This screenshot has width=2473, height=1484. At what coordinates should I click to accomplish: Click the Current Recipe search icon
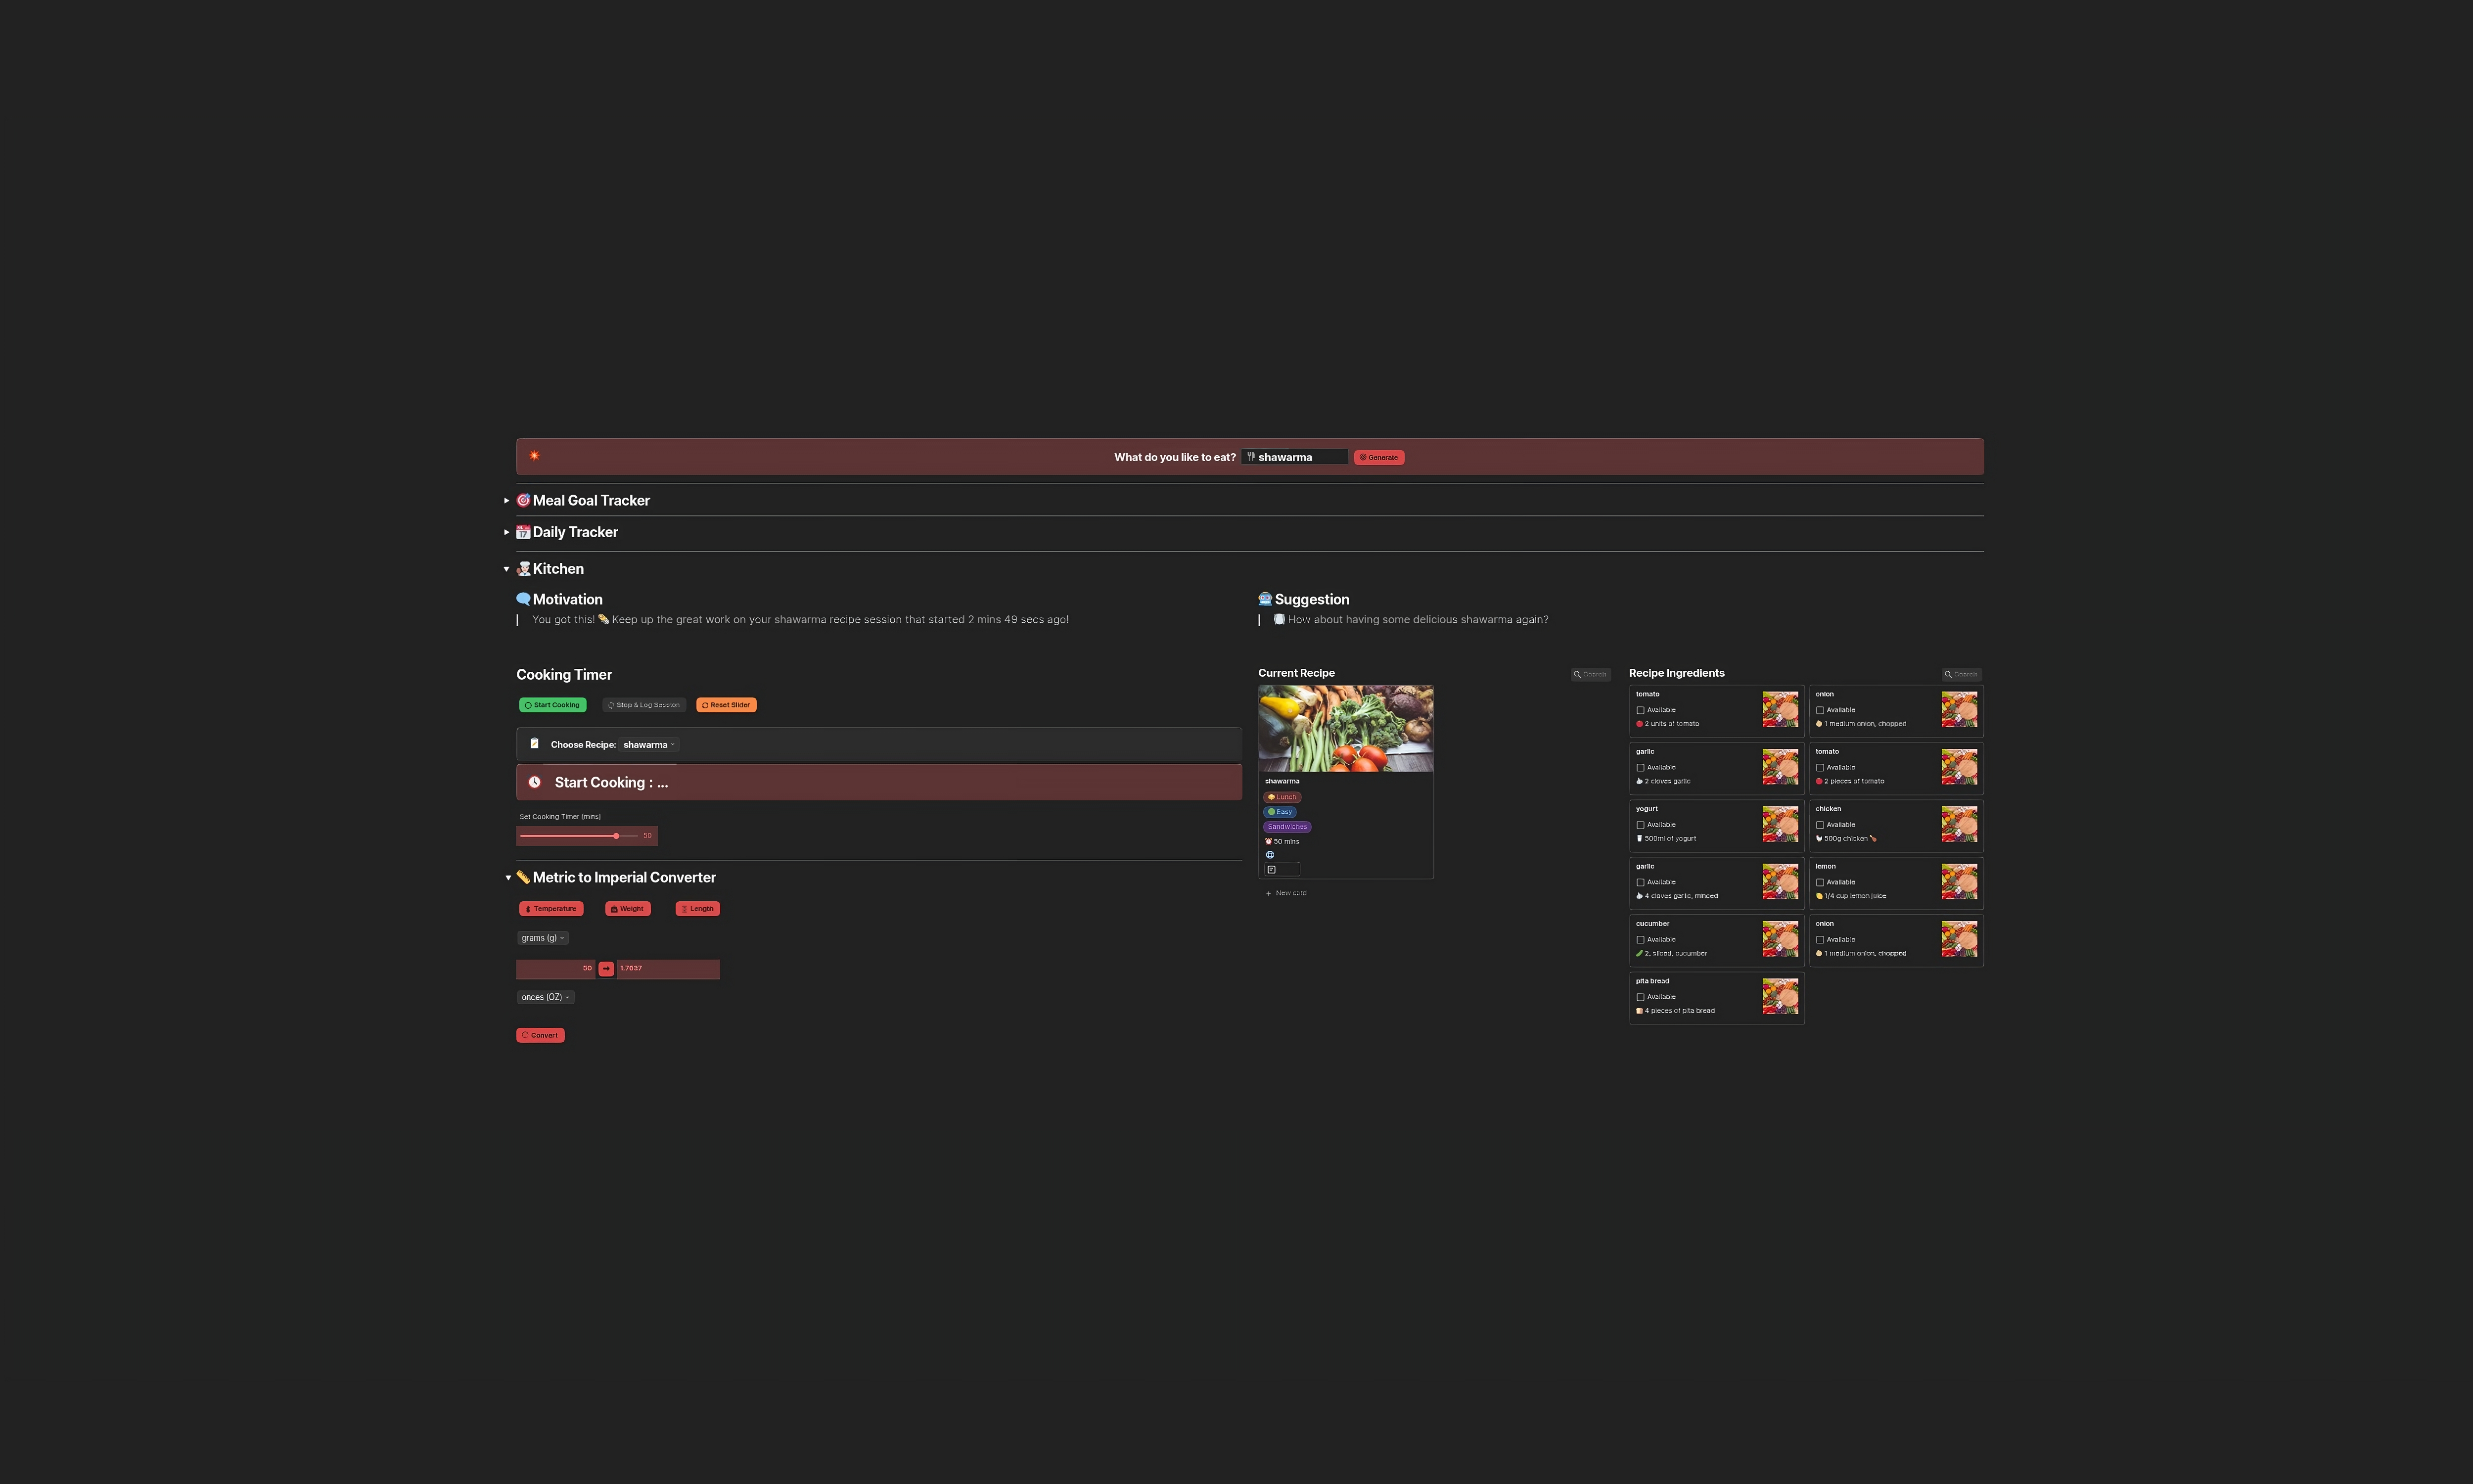point(1577,674)
